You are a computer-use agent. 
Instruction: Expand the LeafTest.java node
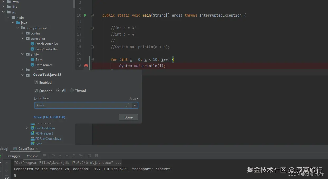pos(27,128)
